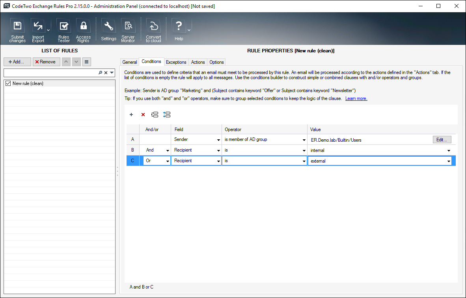Expand the Help dropdown arrow

[189, 30]
